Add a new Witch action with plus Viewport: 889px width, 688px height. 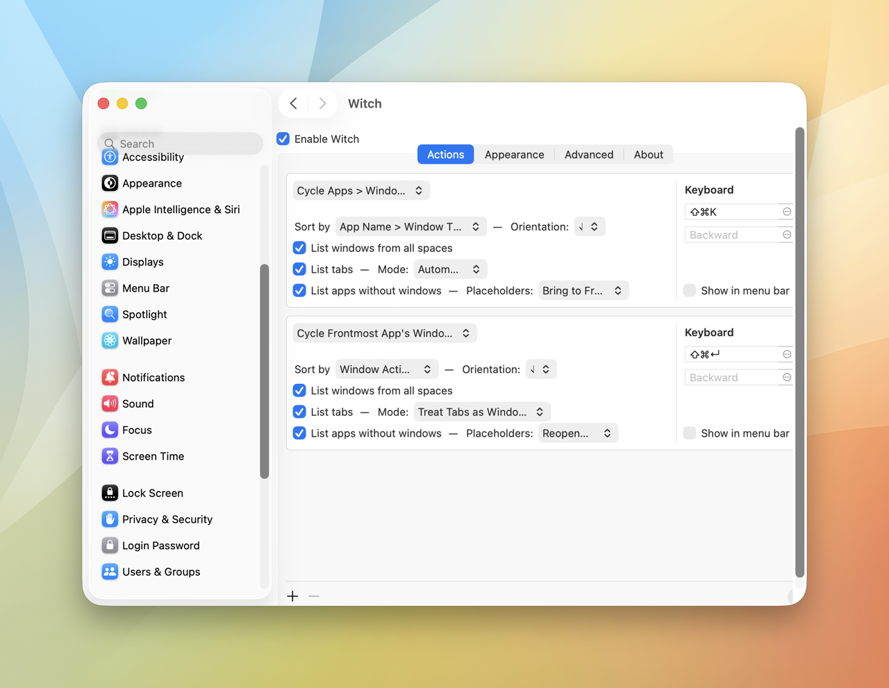(x=293, y=596)
